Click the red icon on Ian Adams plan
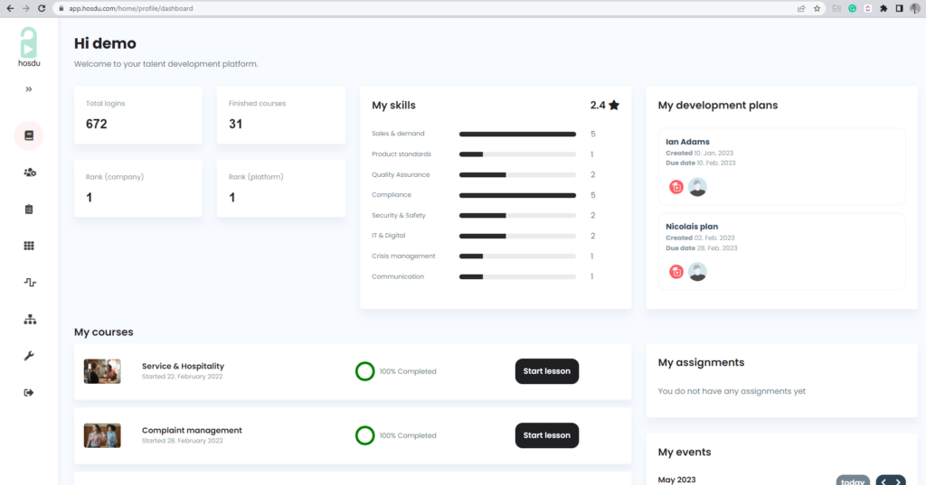 (x=676, y=187)
